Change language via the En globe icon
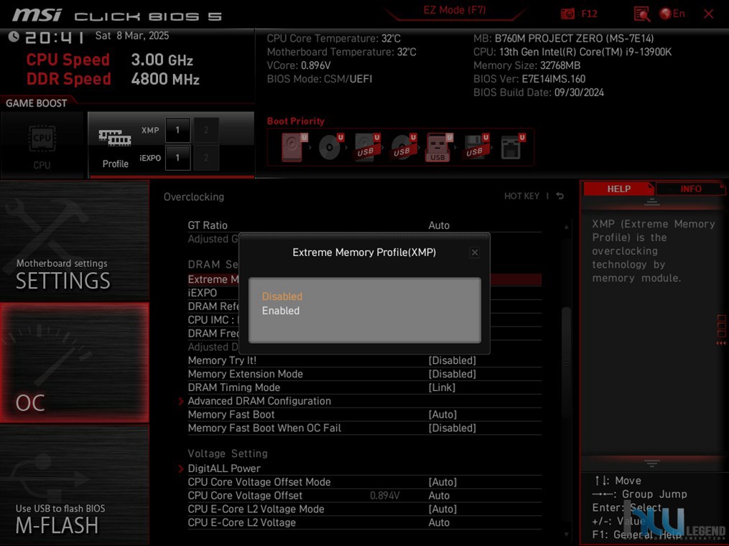Viewport: 729px width, 546px height. (672, 14)
